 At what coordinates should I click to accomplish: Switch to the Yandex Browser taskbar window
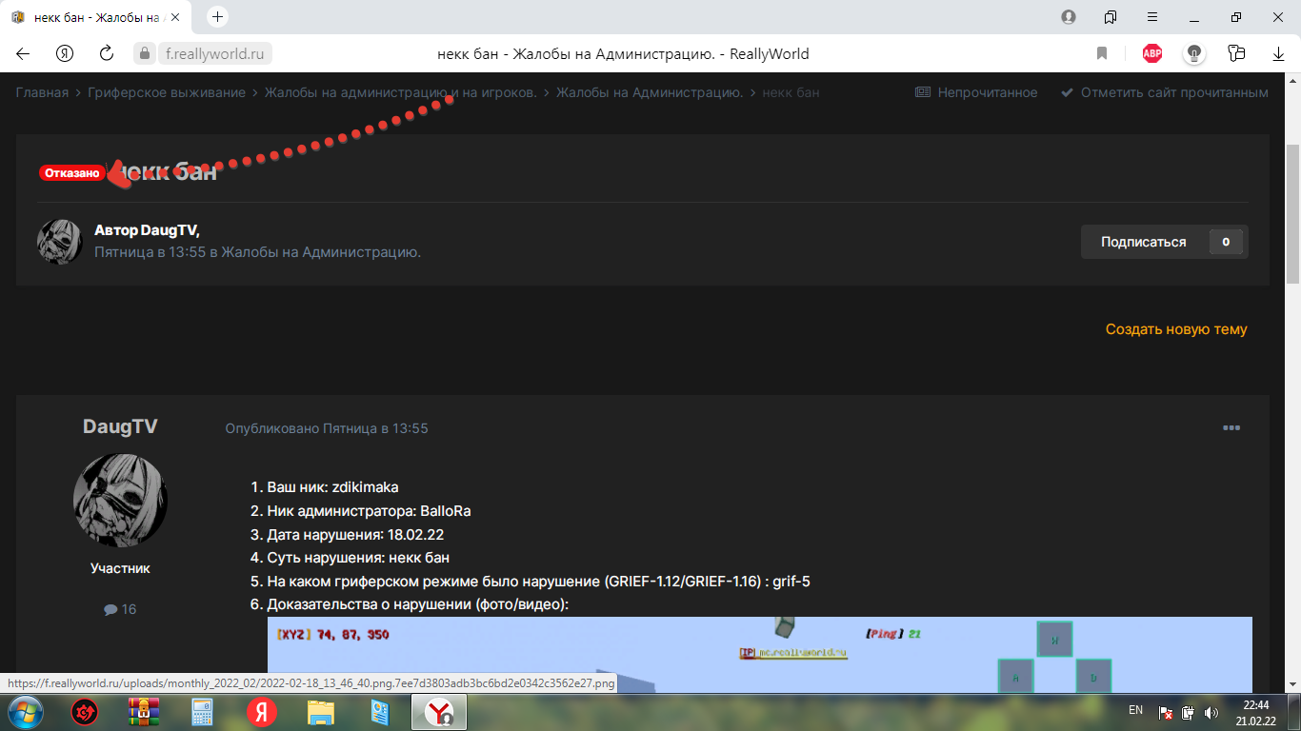439,711
